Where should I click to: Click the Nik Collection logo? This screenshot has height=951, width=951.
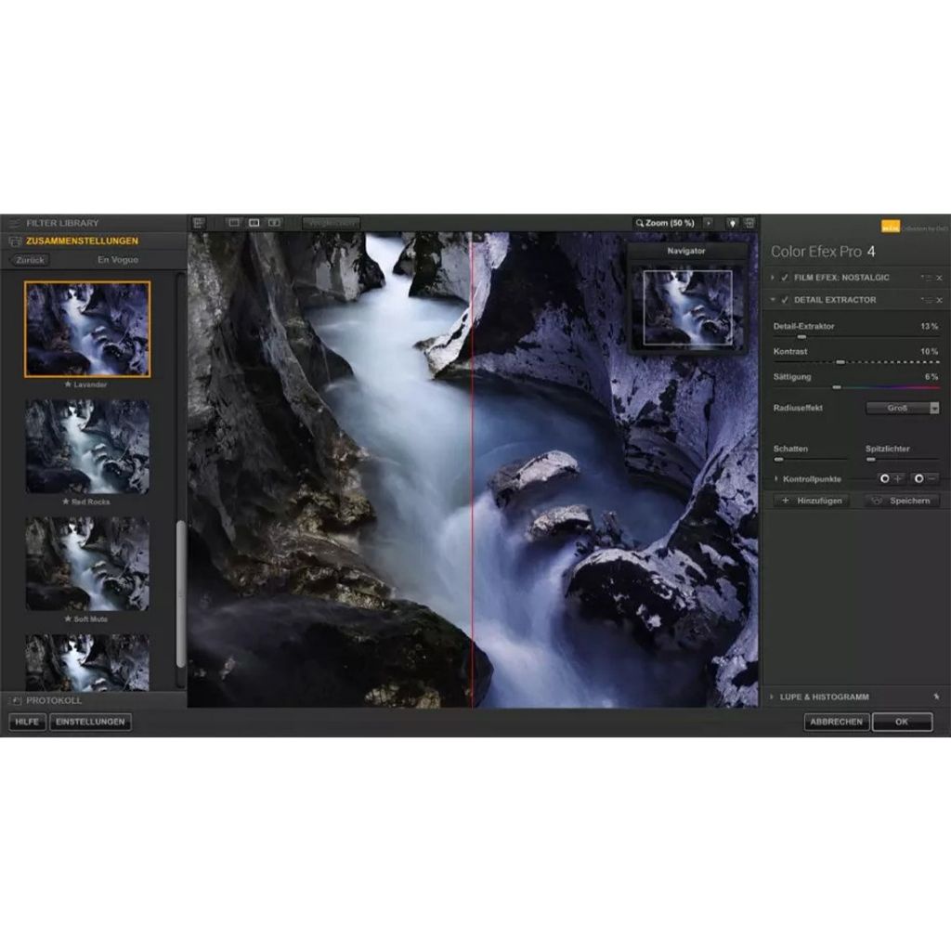[x=890, y=227]
